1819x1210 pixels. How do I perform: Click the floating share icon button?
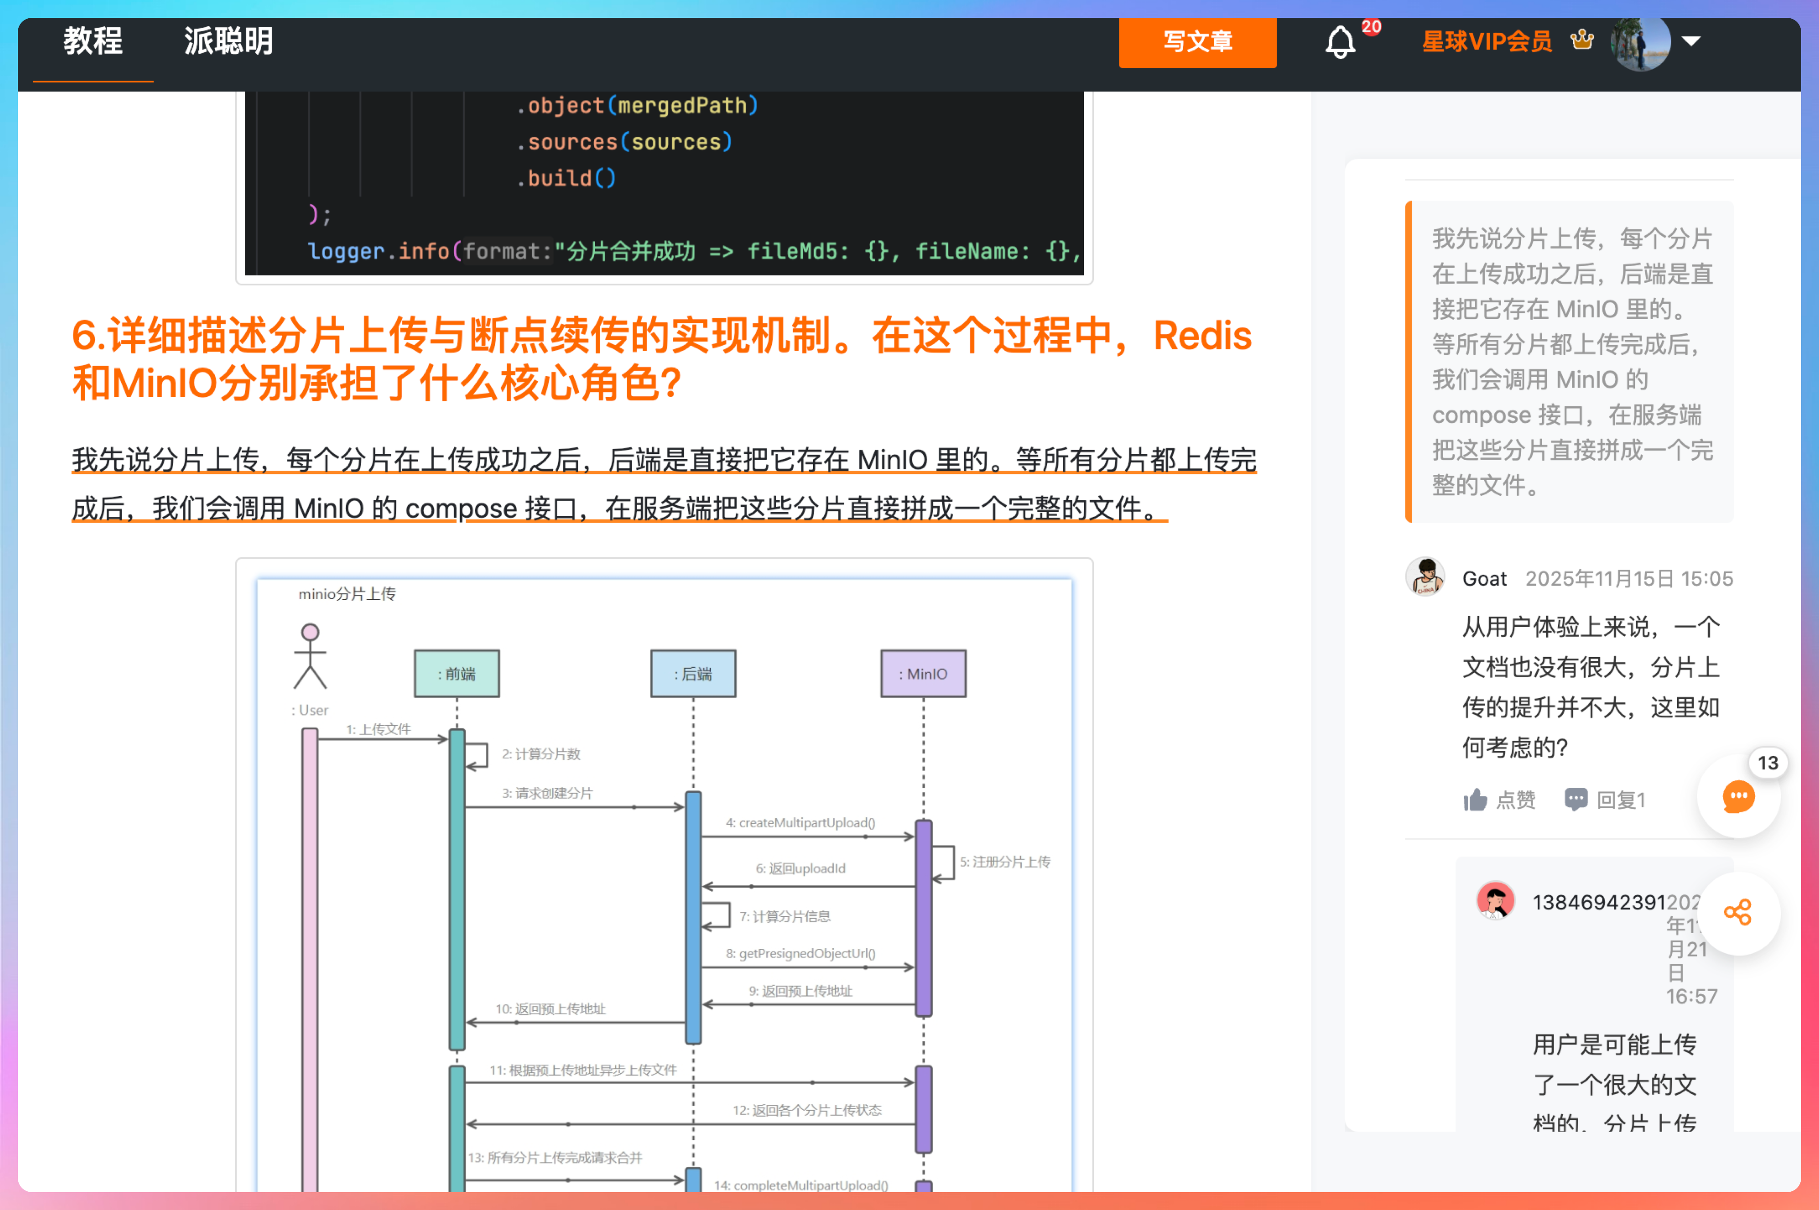1738,913
